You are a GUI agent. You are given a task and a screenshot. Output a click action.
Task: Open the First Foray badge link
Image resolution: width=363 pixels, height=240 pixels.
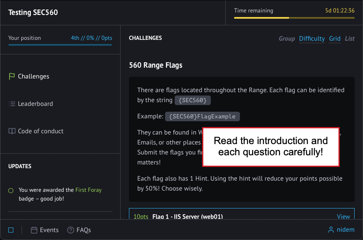click(x=88, y=190)
